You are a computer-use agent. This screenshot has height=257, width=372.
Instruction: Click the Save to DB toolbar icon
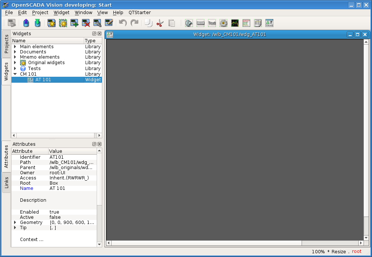37,23
